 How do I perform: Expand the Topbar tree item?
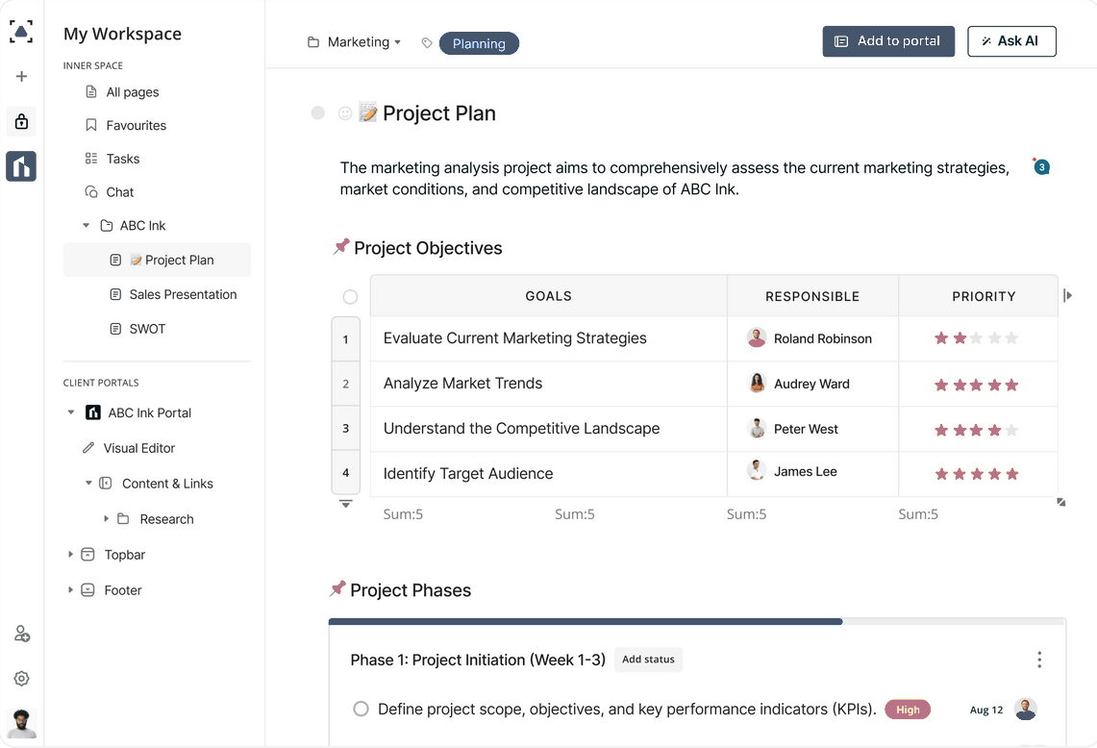point(70,555)
